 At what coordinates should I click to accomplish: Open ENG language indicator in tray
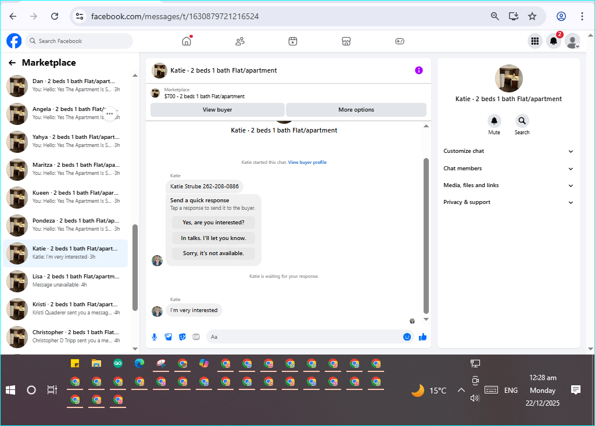tap(511, 391)
